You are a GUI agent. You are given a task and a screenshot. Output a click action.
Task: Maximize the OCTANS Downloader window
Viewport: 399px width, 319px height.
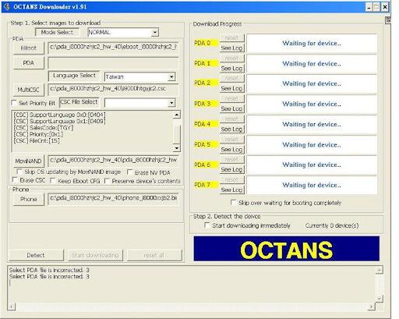(376, 7)
